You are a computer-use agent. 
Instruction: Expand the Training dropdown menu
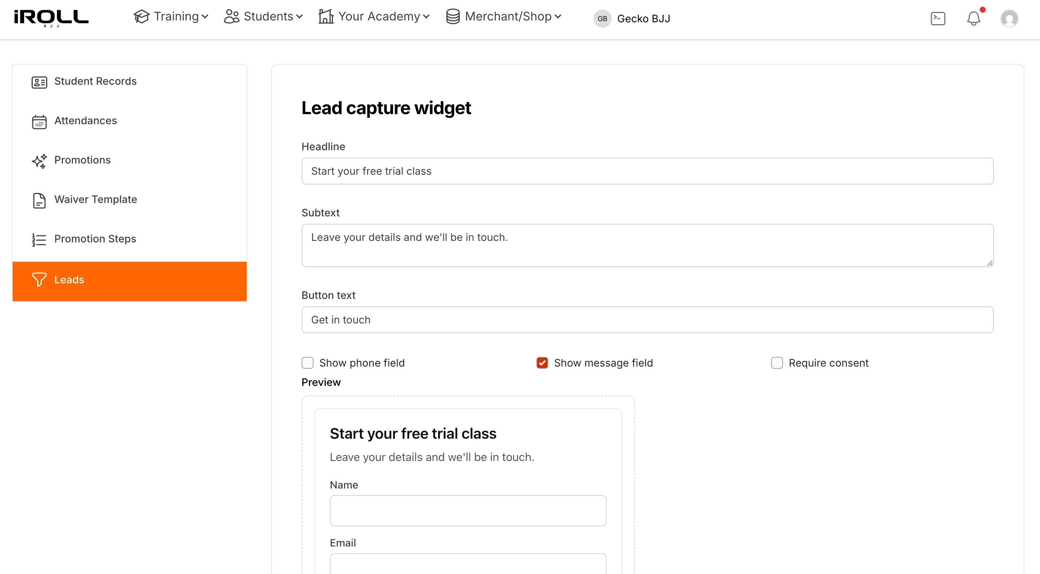(x=171, y=16)
